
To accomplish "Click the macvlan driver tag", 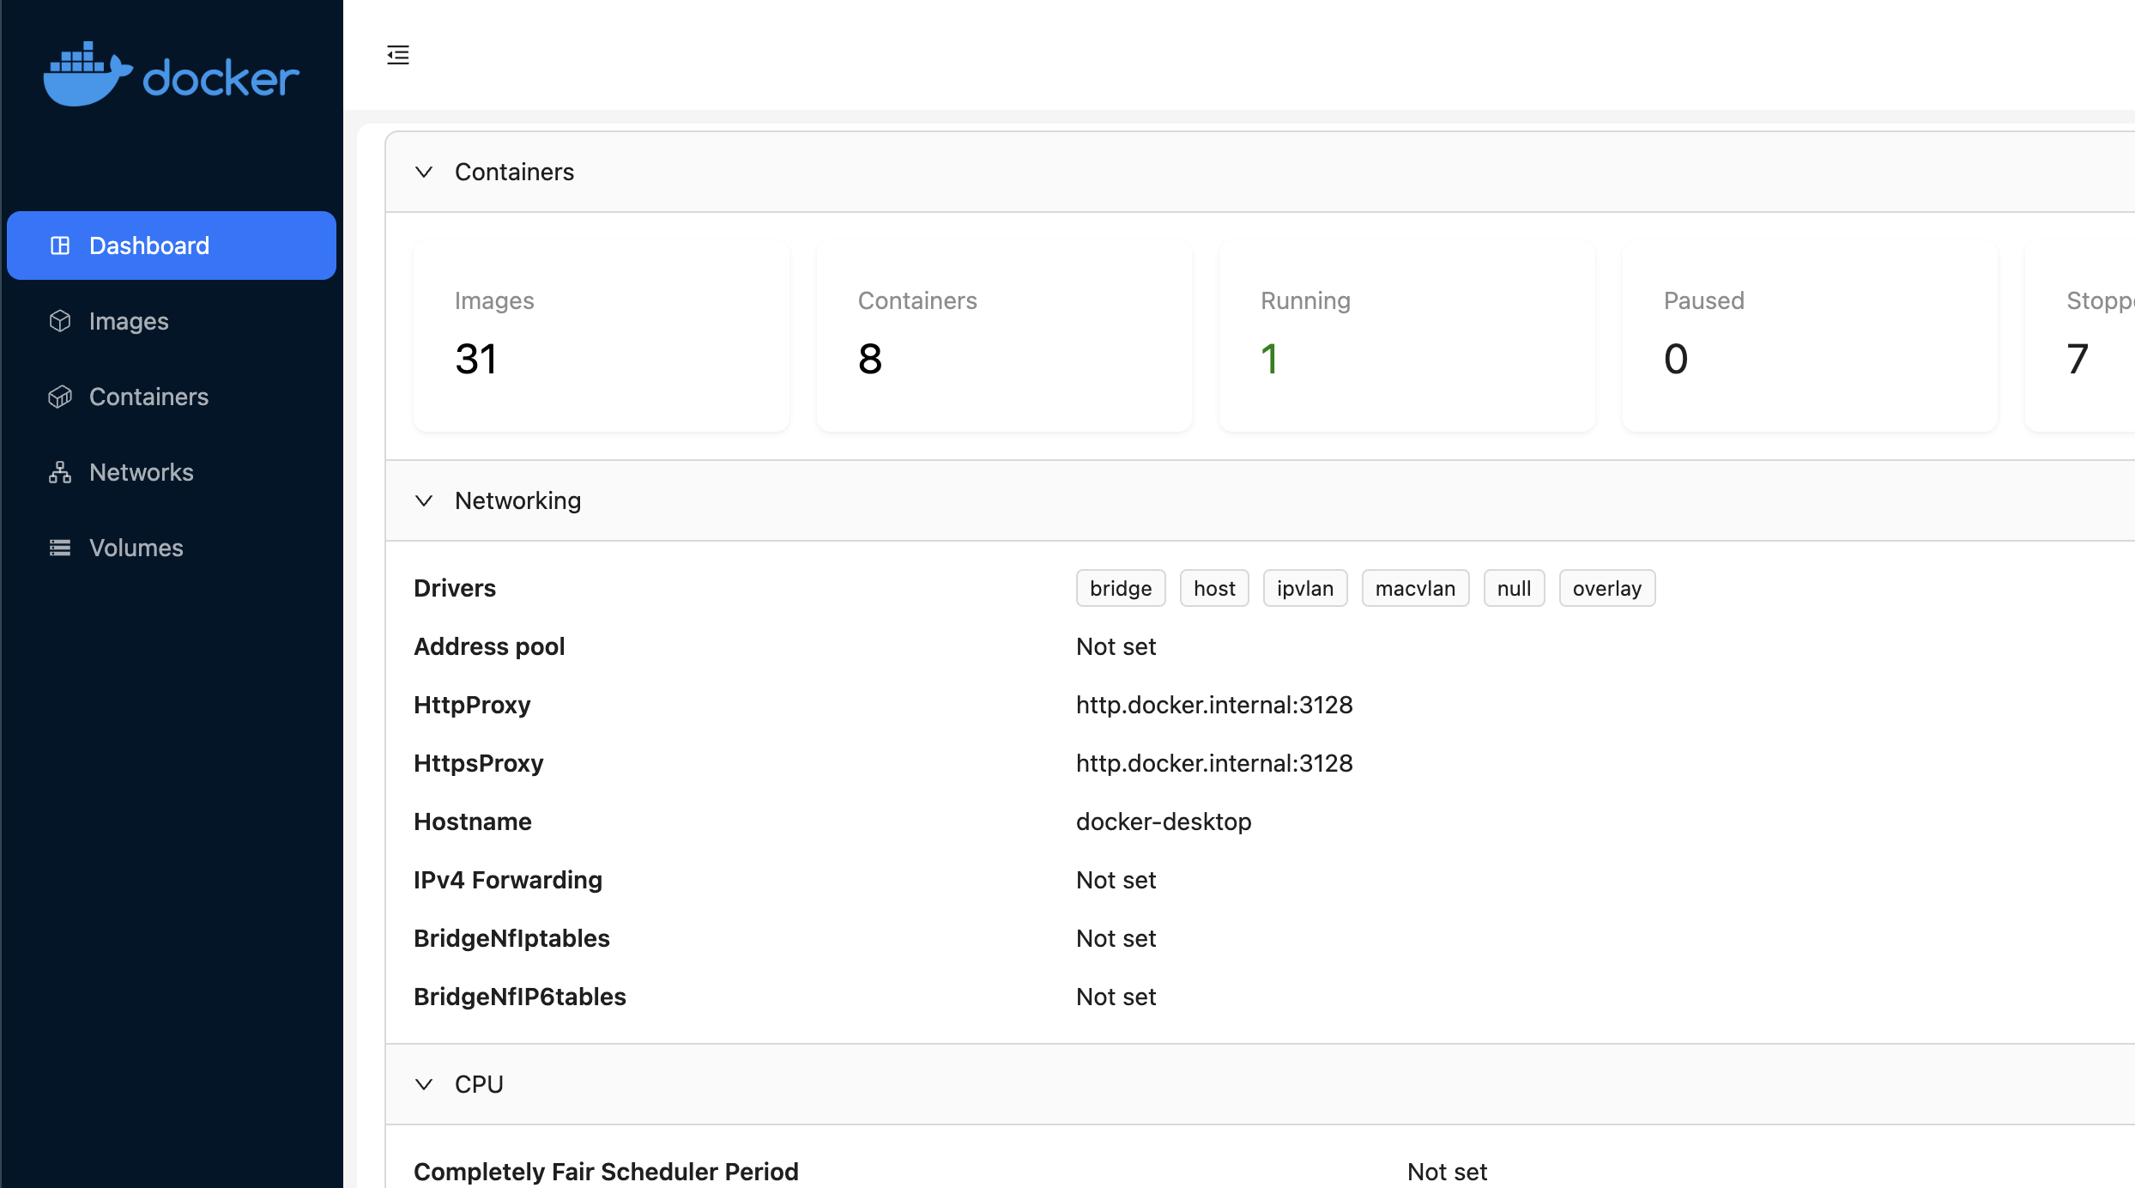I will pyautogui.click(x=1415, y=588).
